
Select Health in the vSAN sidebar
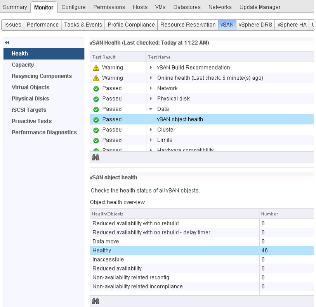(44, 54)
